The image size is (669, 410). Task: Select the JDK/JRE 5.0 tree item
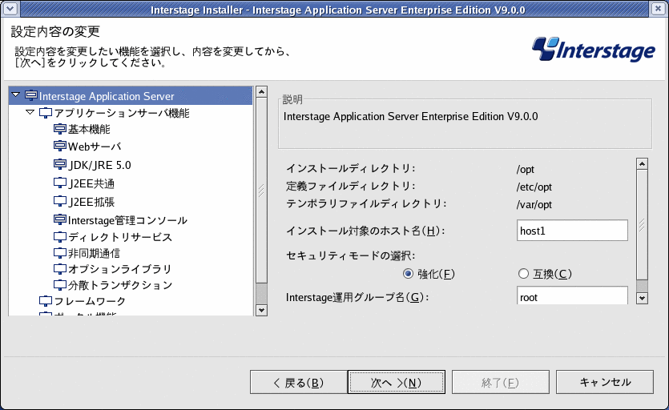pyautogui.click(x=99, y=165)
